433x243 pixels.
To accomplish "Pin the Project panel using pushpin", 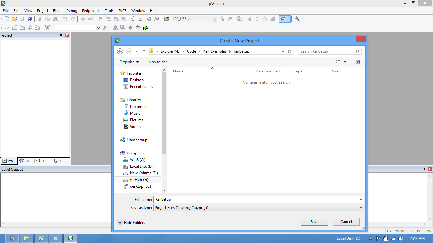I will [61, 35].
